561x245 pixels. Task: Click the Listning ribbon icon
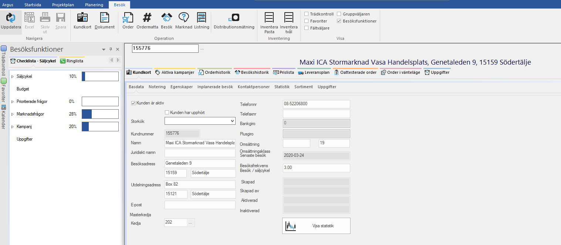202,17
